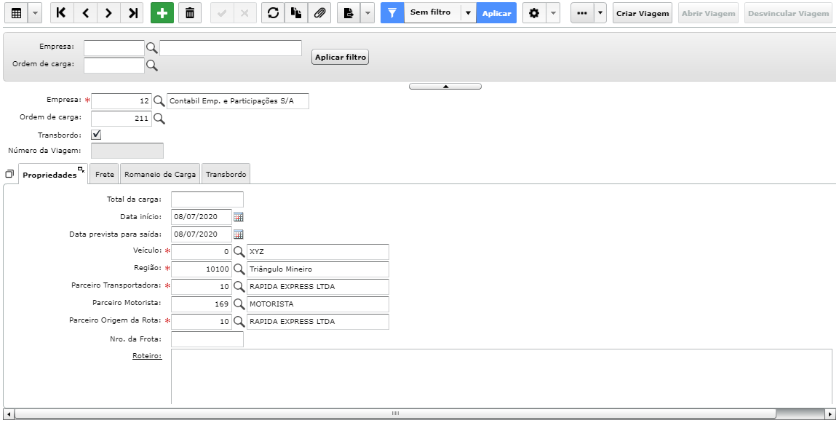Delete record using the trash icon
Viewport: 839px width, 423px height.
[x=190, y=13]
